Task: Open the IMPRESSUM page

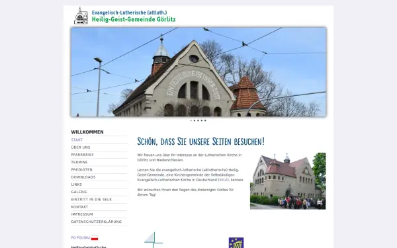Action: click(x=82, y=214)
